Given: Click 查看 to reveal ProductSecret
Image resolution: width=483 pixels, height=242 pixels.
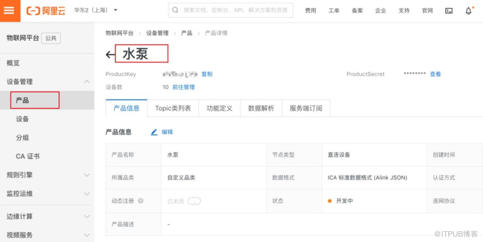Looking at the screenshot, I should (435, 74).
